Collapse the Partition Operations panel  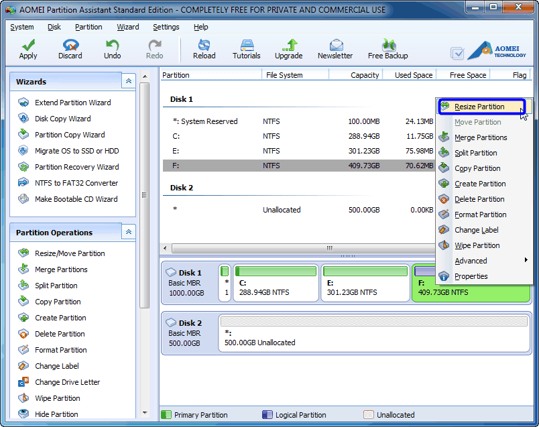(x=129, y=232)
